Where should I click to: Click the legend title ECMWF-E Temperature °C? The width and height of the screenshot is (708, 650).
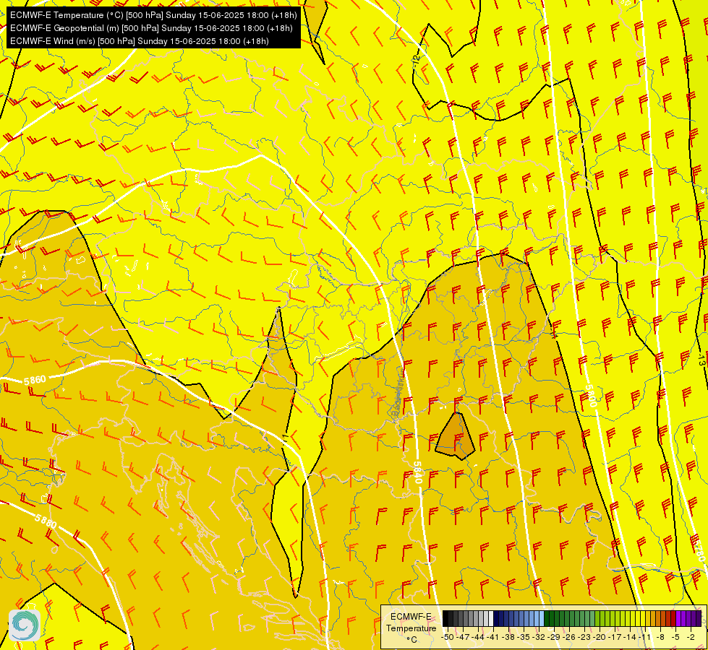click(411, 628)
